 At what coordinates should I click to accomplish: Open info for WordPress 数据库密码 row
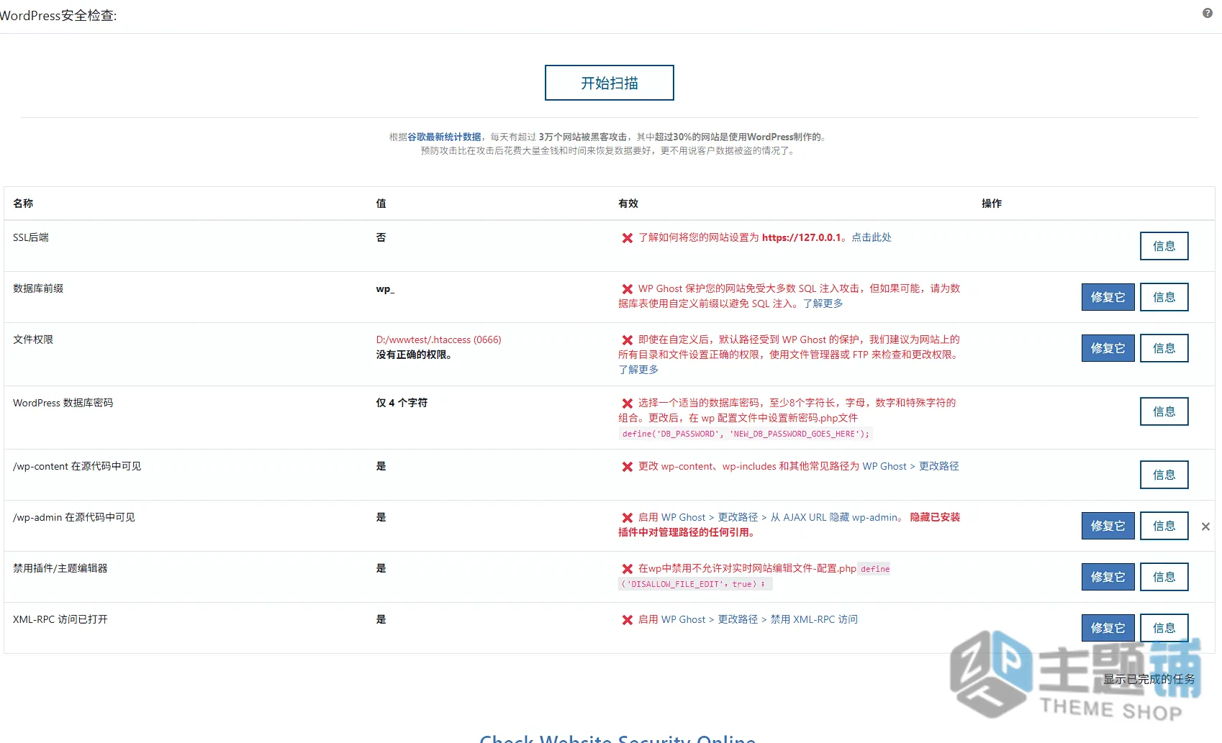click(x=1164, y=411)
